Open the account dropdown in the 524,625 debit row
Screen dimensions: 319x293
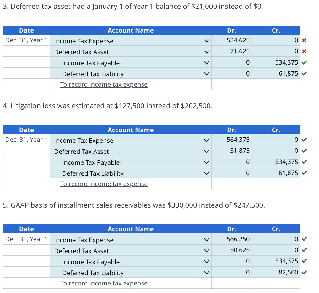(206, 41)
